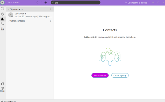The width and height of the screenshot is (165, 102).
Task: Click the magnifier icon in search bar
Action: pyautogui.click(x=53, y=3)
